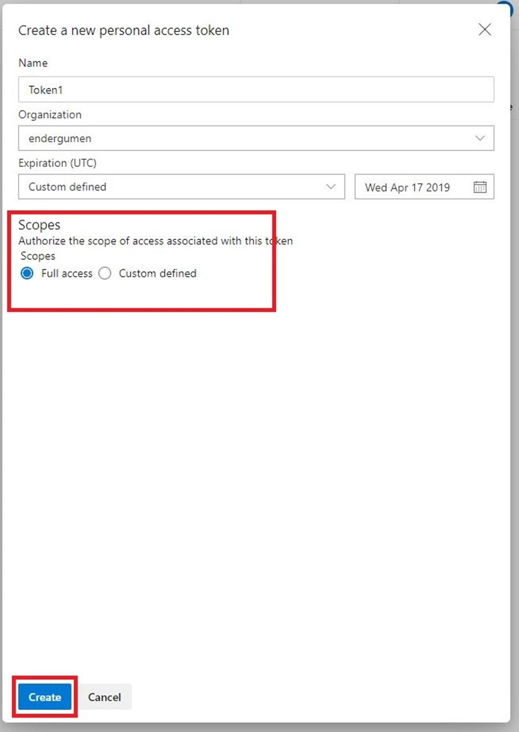Image resolution: width=519 pixels, height=732 pixels.
Task: Select the Full access radio button
Action: [27, 273]
